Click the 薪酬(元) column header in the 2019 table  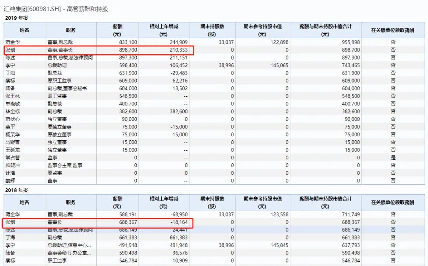point(117,30)
